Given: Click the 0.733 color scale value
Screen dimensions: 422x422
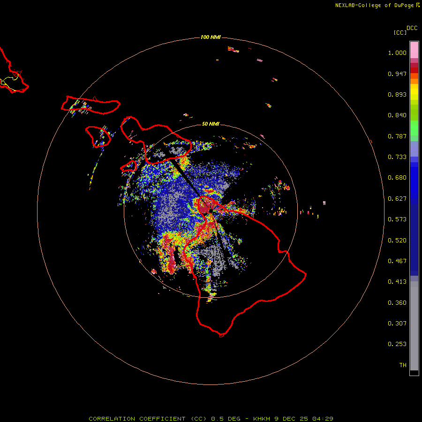Looking at the screenshot, I should pos(397,157).
